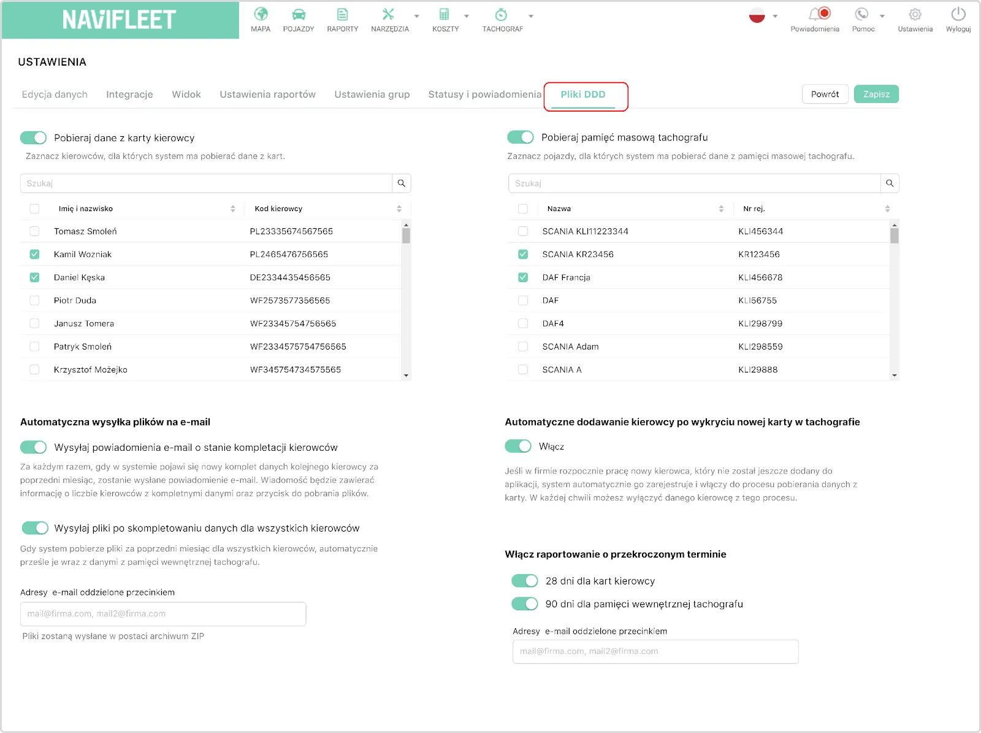
Task: Click e-mail addresses field under ZIP sending
Action: tap(163, 614)
